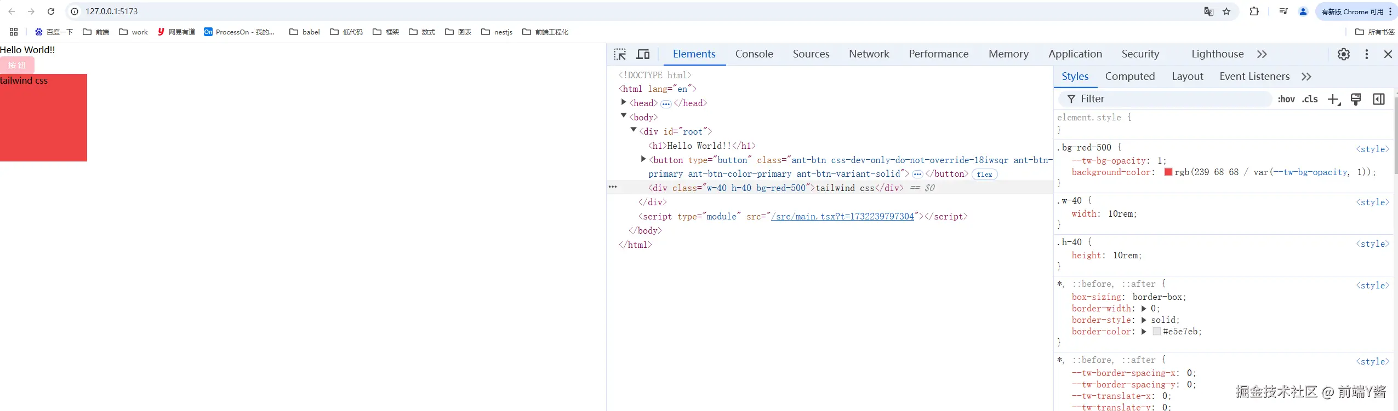This screenshot has width=1398, height=411.
Task: Toggle the :hov element state panel
Action: pos(1286,99)
